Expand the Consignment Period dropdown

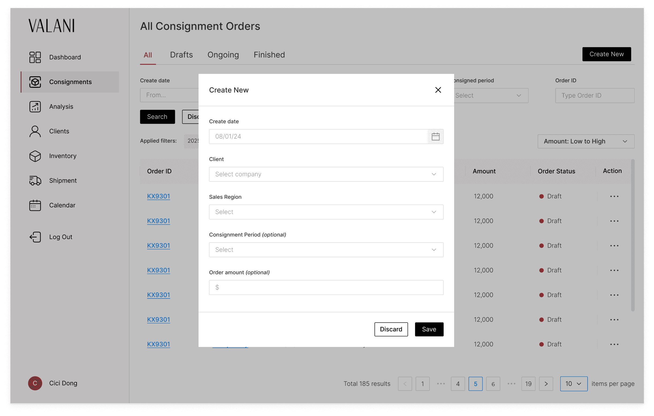click(326, 250)
